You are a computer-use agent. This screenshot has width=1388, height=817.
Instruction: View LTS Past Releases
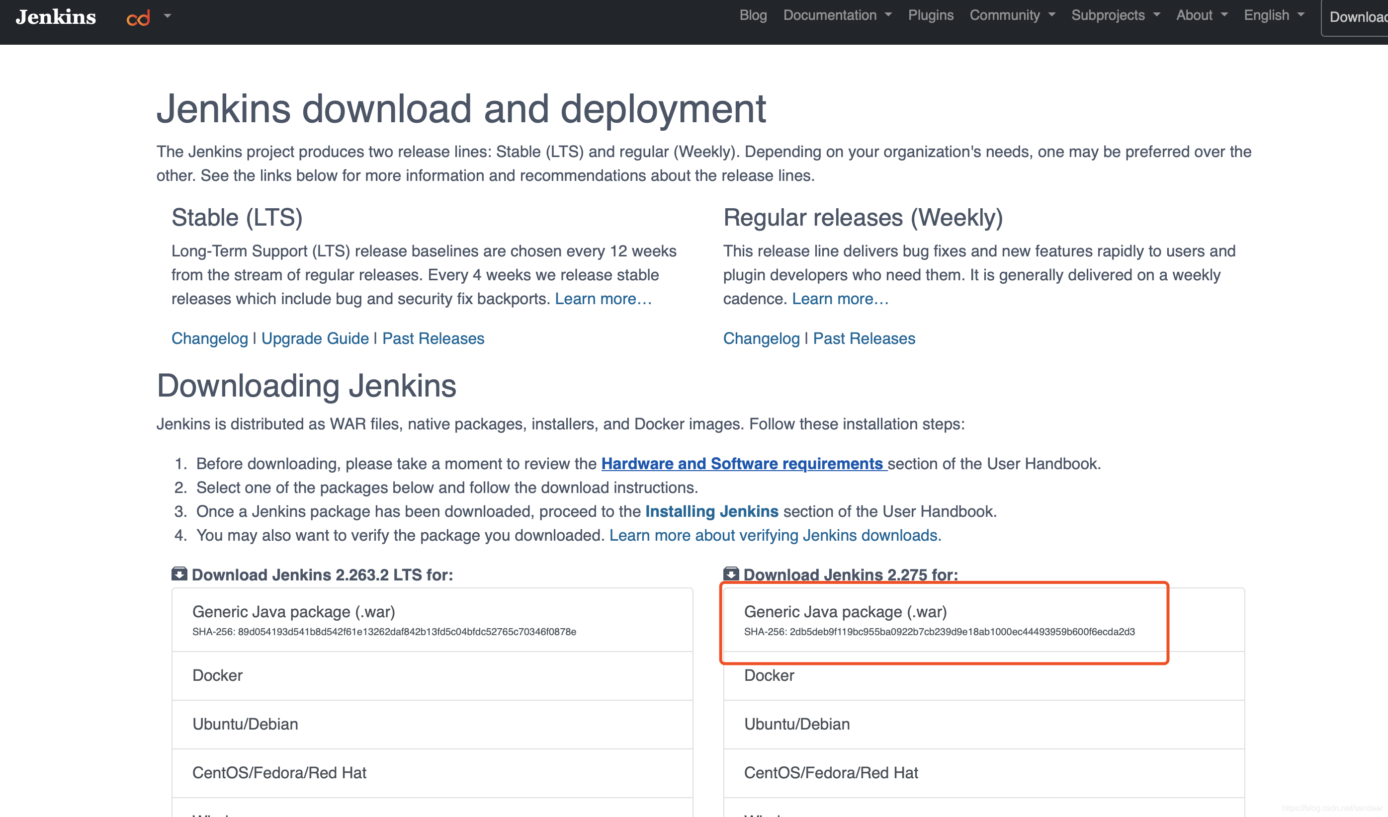click(434, 338)
